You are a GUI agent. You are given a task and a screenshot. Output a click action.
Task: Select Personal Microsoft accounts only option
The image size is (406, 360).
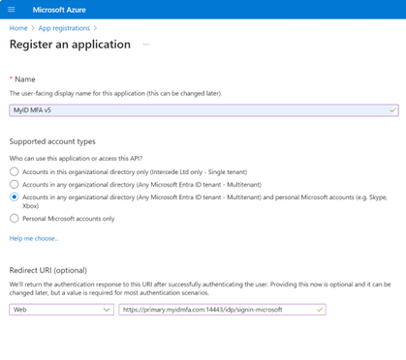tap(15, 219)
